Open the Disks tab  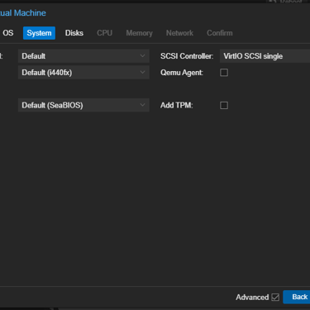[74, 33]
